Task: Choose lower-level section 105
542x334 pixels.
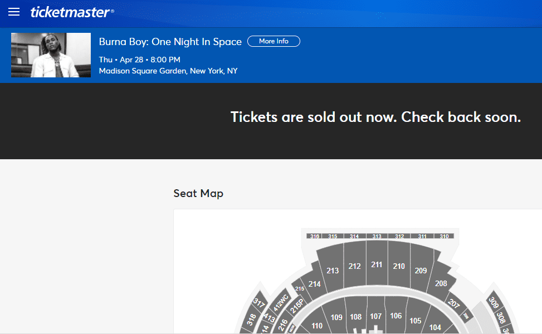Action: point(415,321)
